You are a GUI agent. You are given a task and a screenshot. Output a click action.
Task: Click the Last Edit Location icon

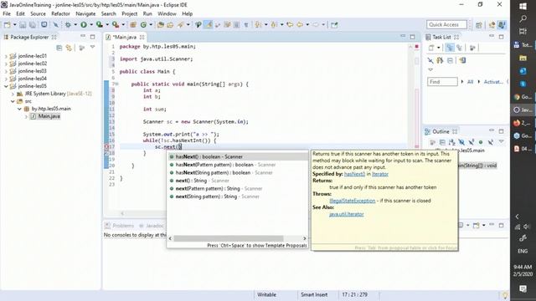290,25
